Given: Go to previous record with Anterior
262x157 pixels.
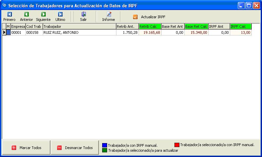Looking at the screenshot, I should click(x=27, y=17).
